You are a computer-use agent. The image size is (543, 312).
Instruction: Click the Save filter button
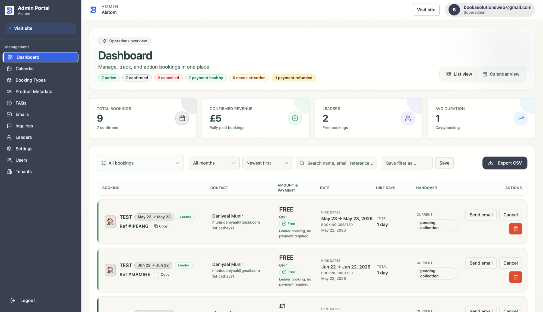pyautogui.click(x=444, y=163)
